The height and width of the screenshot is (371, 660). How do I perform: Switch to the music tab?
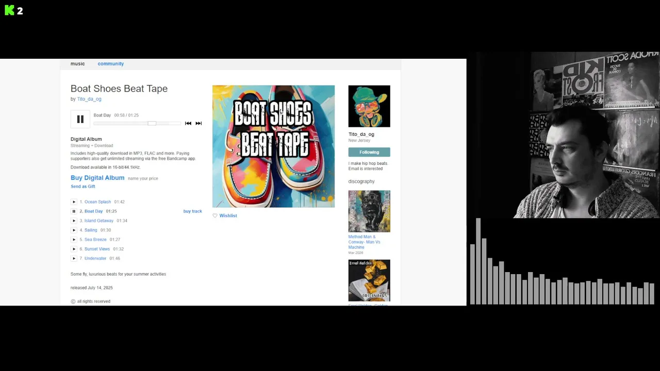[x=77, y=64]
